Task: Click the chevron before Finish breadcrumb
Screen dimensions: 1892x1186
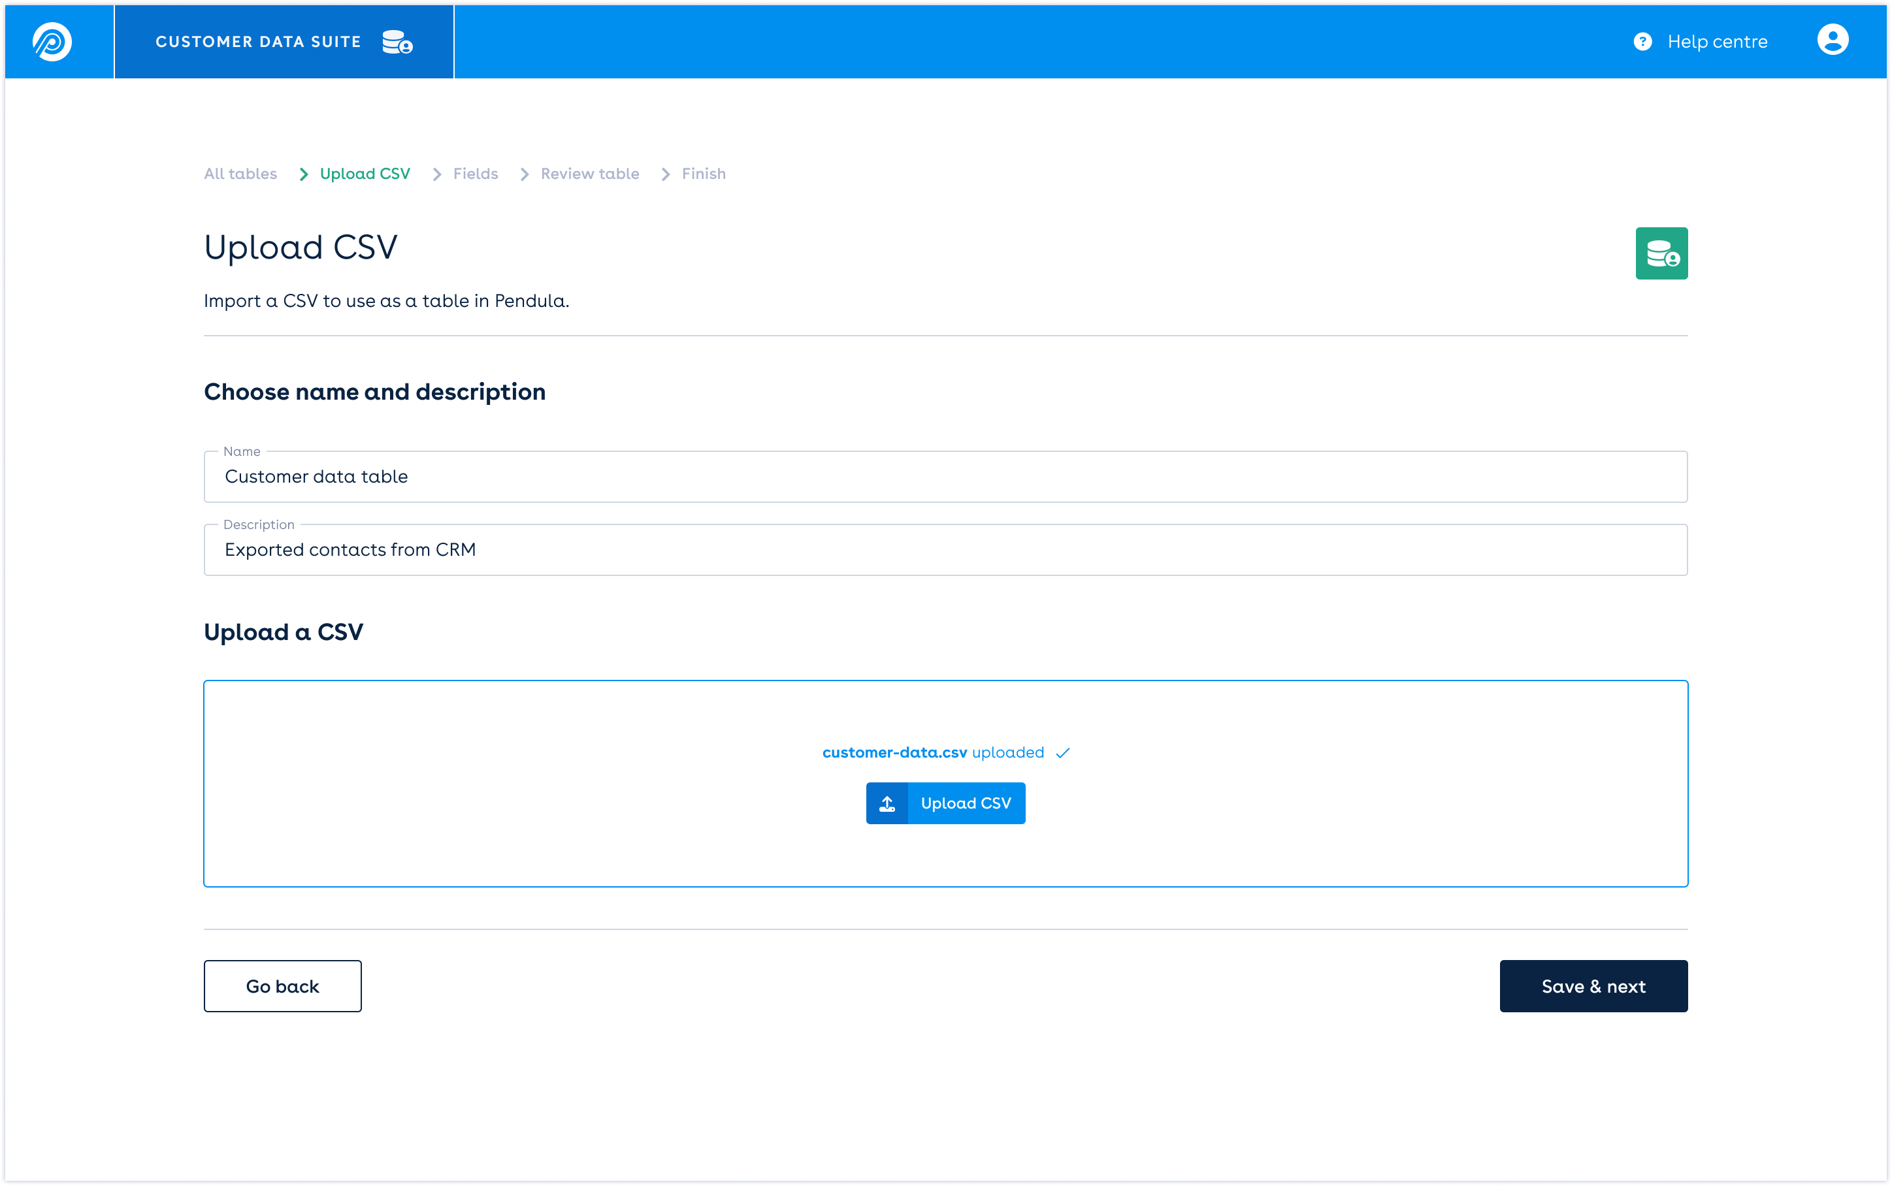Action: 665,174
